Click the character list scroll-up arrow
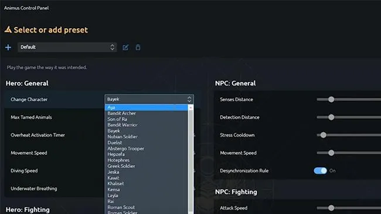Screen dimensions: 381x214 click(x=190, y=108)
